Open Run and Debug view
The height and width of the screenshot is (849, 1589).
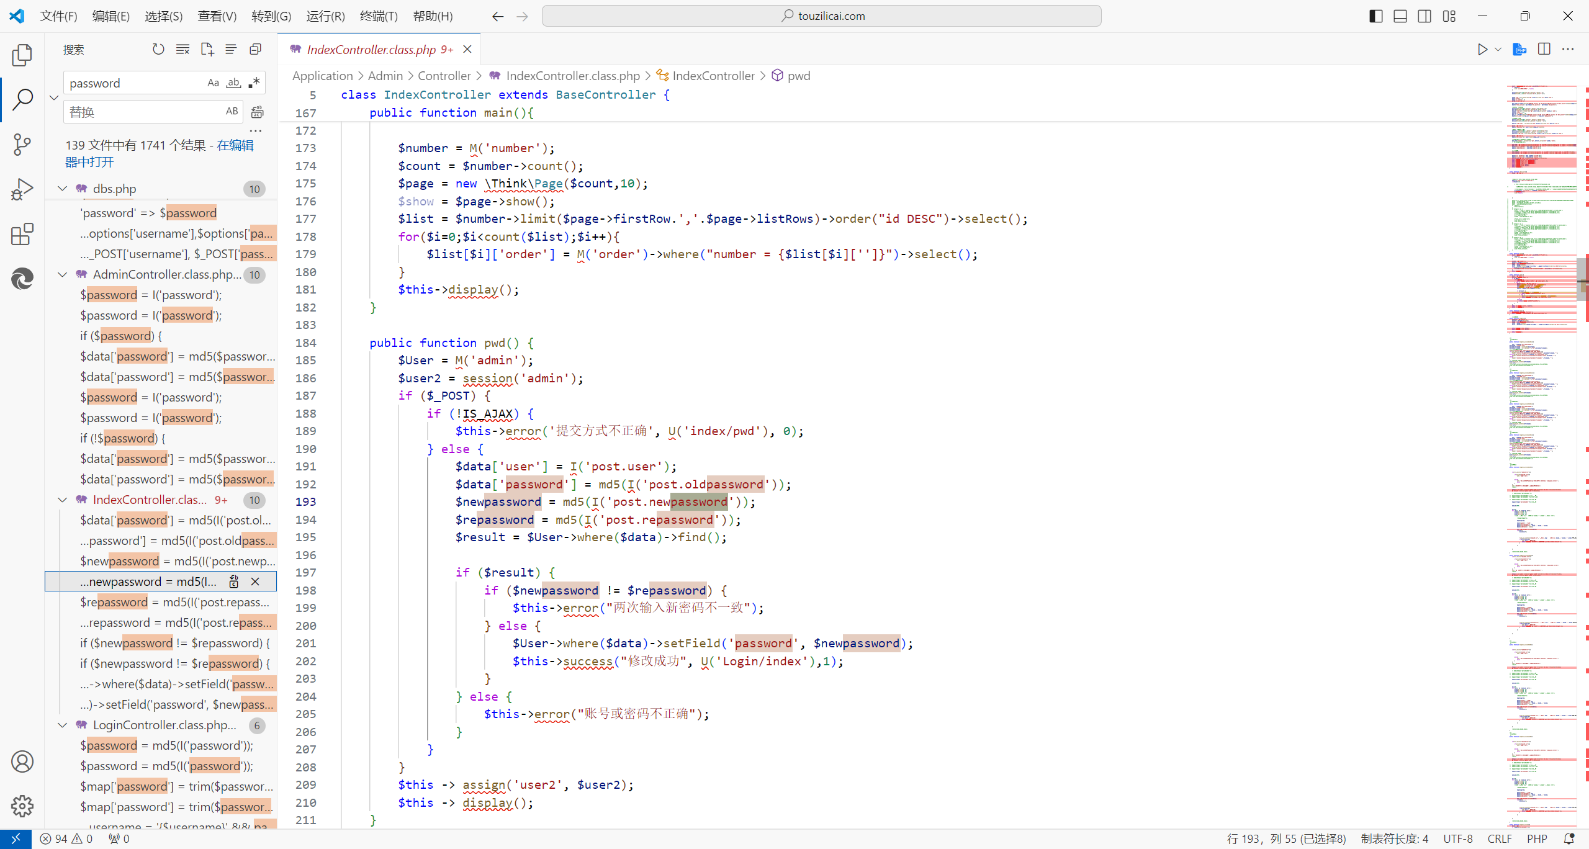point(22,189)
